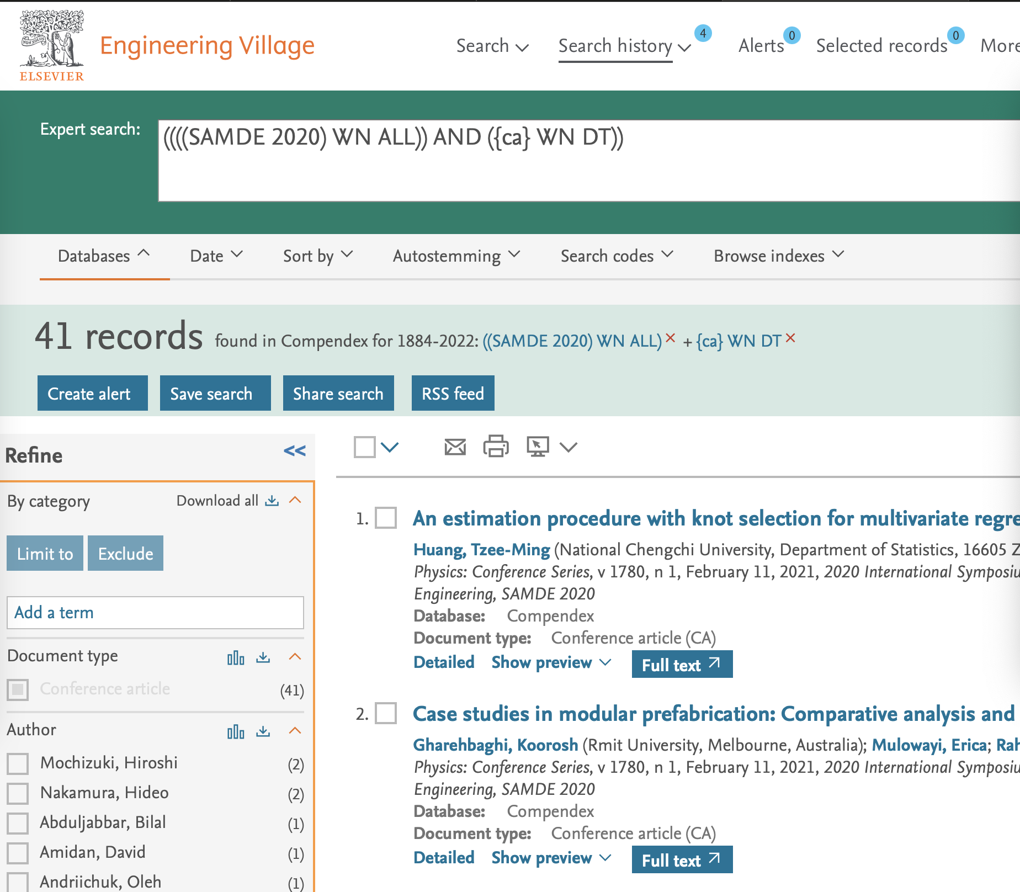This screenshot has height=892, width=1020.
Task: Click the Create alert button
Action: (x=93, y=393)
